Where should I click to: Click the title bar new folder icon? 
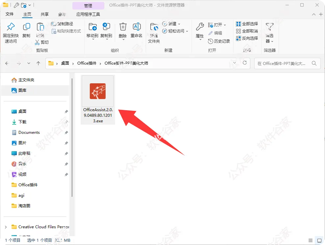click(24, 5)
